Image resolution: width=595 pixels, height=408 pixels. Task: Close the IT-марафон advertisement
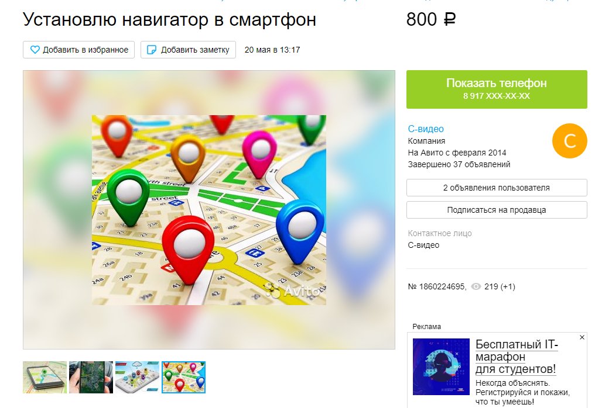pyautogui.click(x=582, y=337)
